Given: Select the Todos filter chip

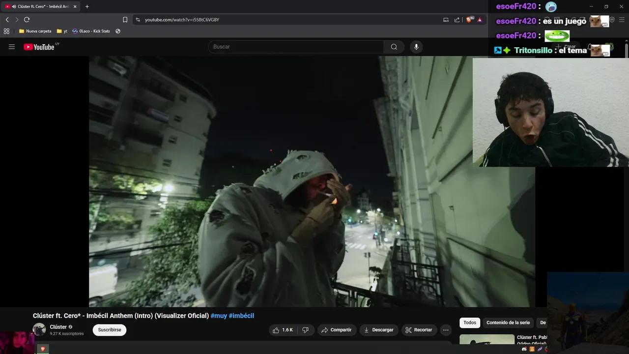Looking at the screenshot, I should pos(470,323).
